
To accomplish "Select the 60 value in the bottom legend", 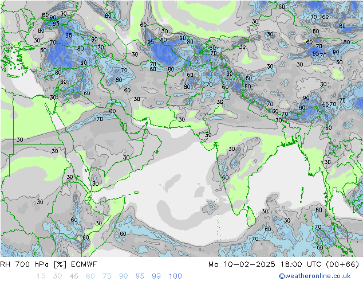I will 90,276.
